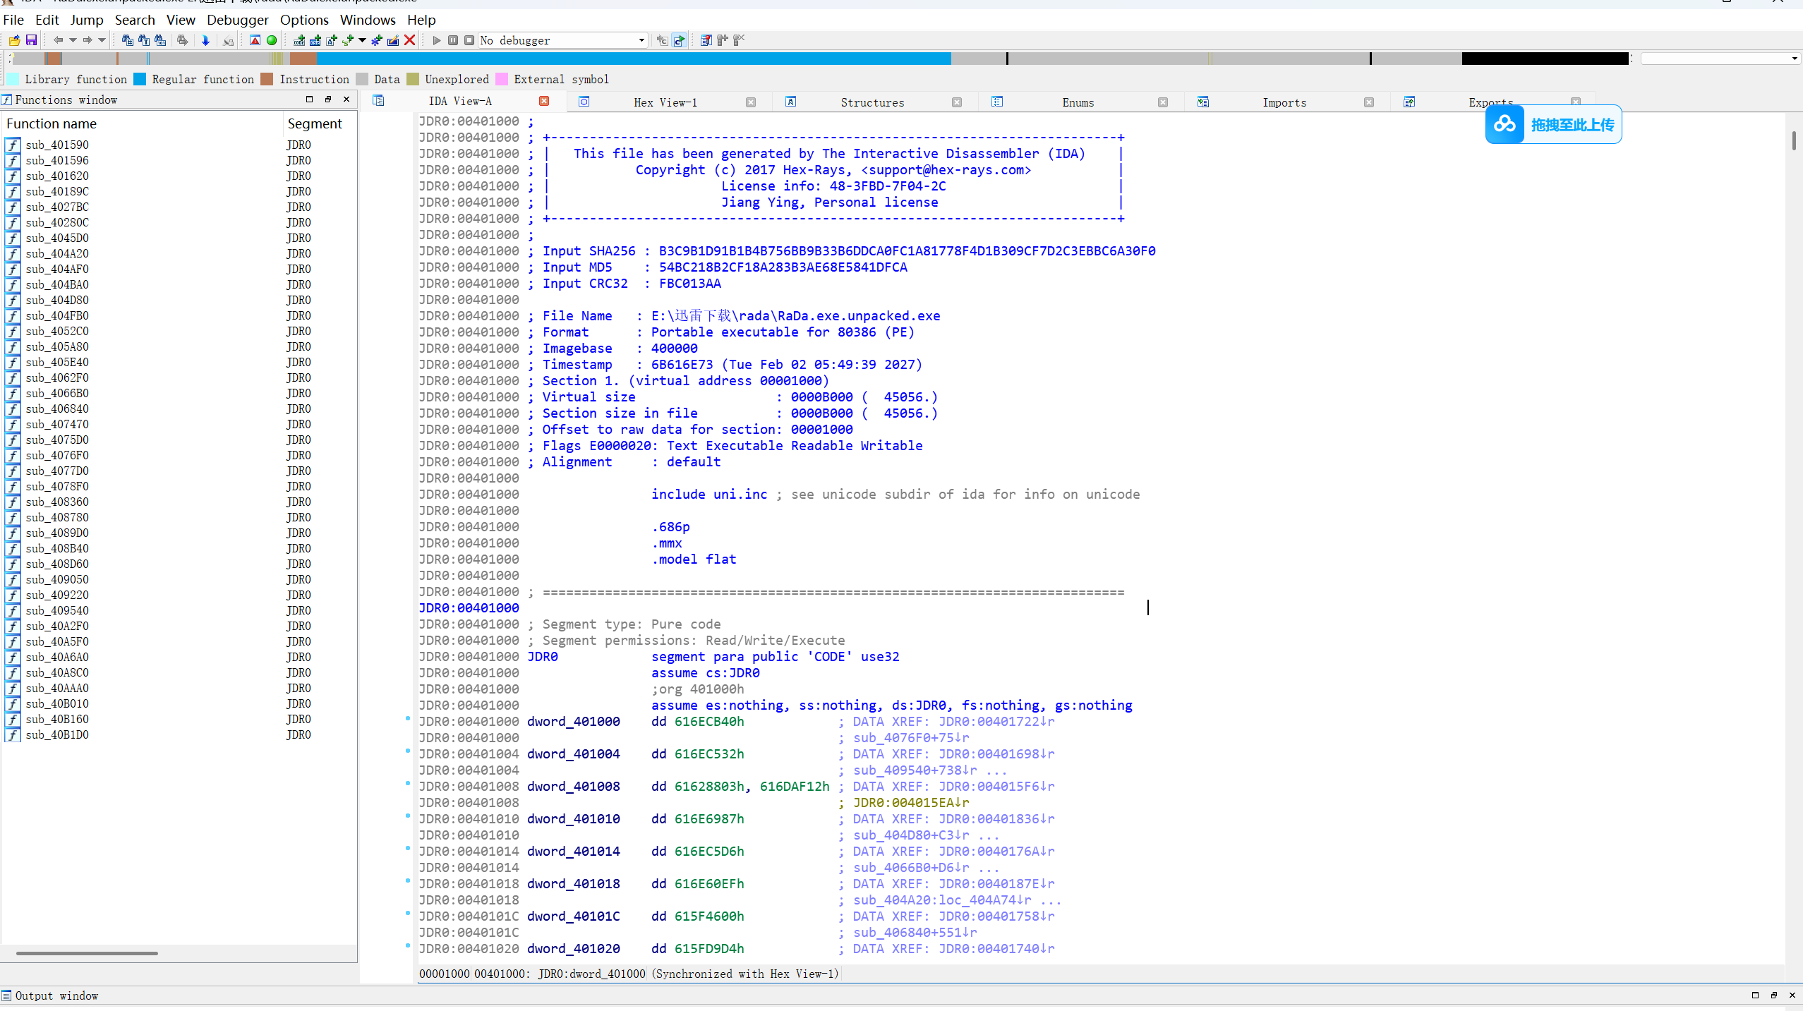The image size is (1803, 1011).
Task: Select sub_404D80 in the Functions list
Action: 57,300
